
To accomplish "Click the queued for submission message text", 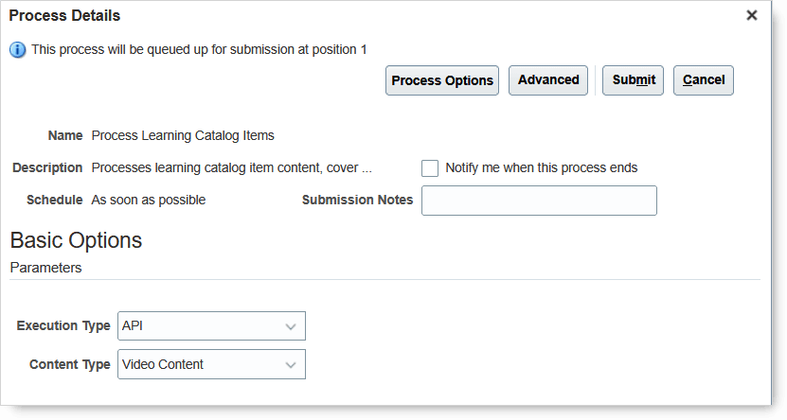I will pos(199,49).
